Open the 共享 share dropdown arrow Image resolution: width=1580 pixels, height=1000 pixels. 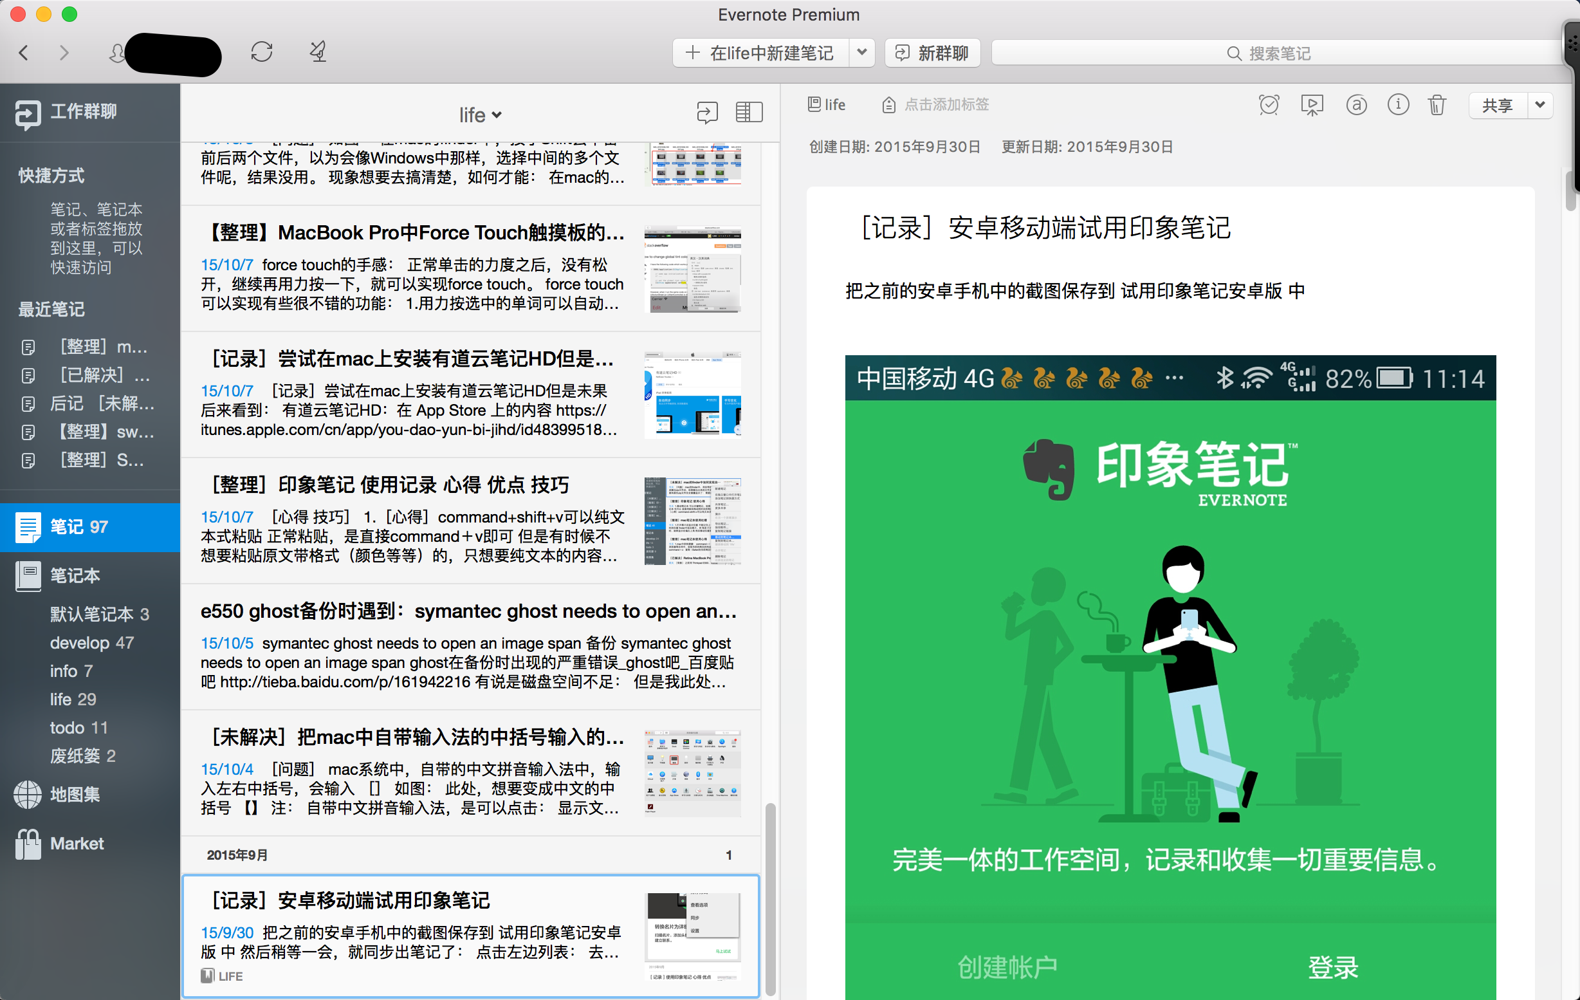1539,105
